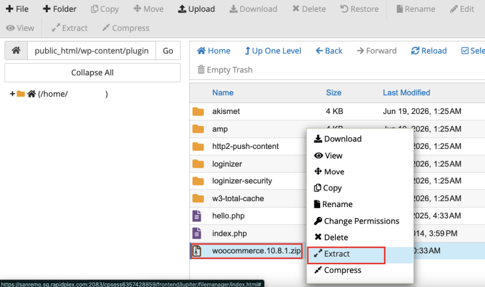Screen dimensions: 485x287
Task: Click the Compress toolbar button
Action: (x=126, y=28)
